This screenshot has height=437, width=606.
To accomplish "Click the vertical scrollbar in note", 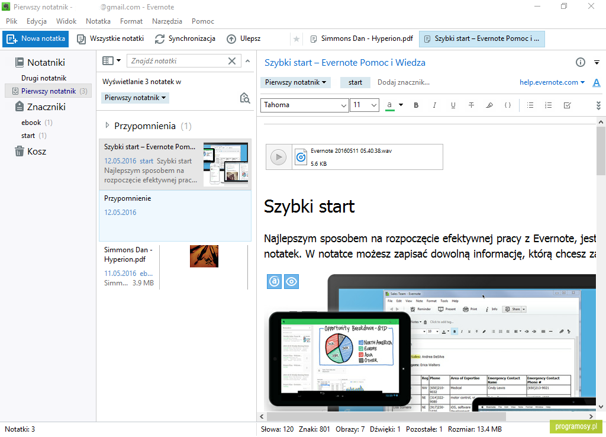I will pyautogui.click(x=601, y=151).
